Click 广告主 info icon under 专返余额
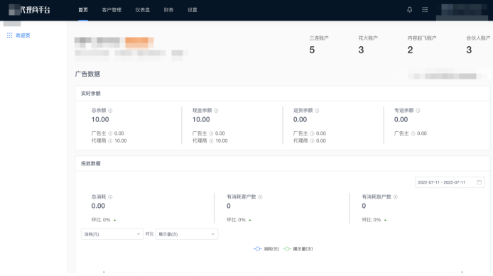 pyautogui.click(x=413, y=133)
